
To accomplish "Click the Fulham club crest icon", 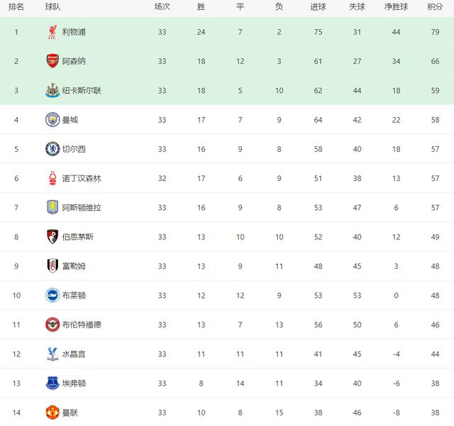I will [52, 266].
